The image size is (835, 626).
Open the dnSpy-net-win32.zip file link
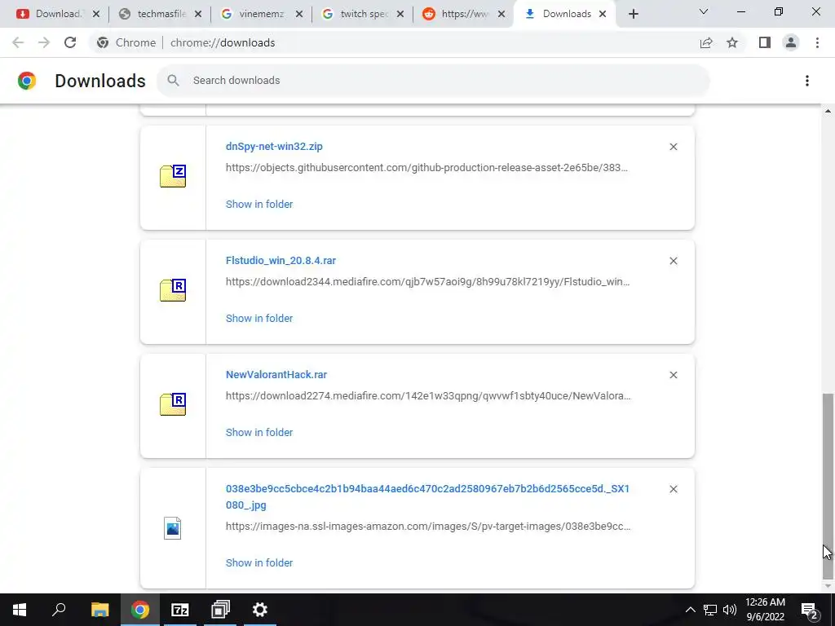(274, 147)
